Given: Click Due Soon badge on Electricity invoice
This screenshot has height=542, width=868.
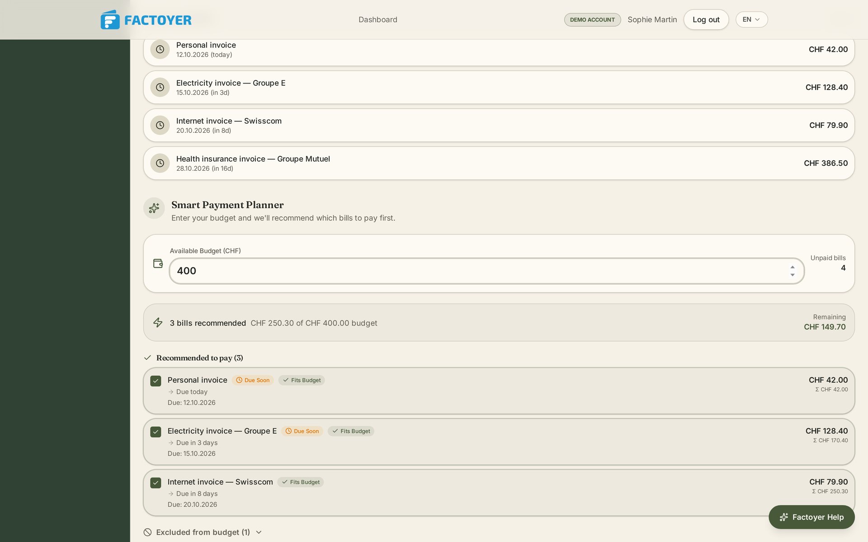Looking at the screenshot, I should pos(302,431).
